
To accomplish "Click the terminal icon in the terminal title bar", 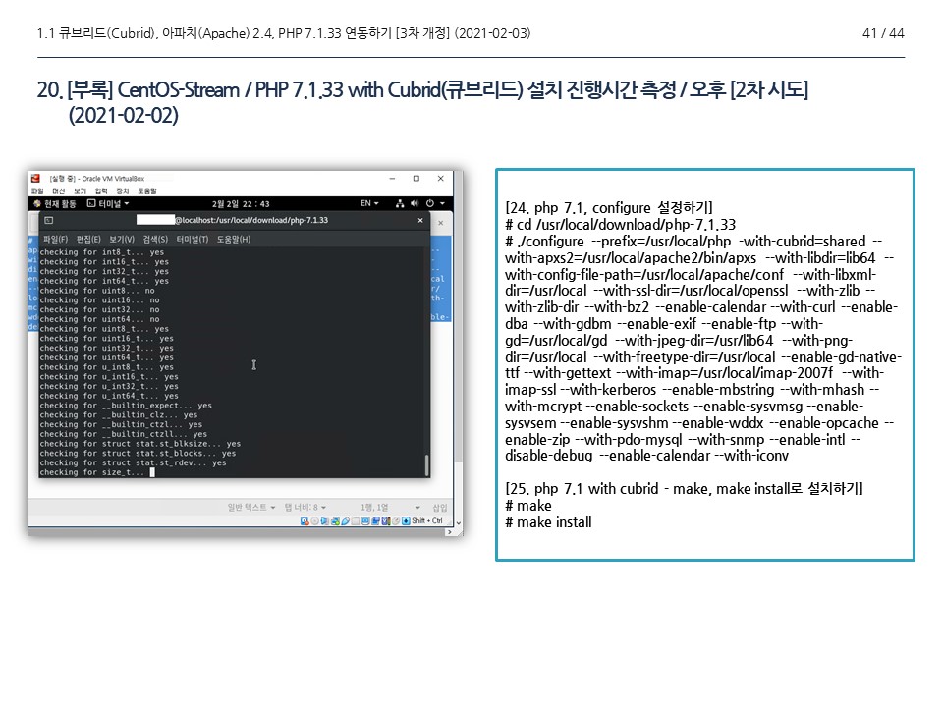I will (49, 221).
